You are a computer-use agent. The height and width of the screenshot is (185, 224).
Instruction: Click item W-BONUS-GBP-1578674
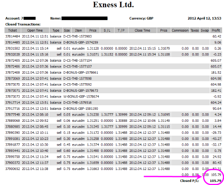81,96
